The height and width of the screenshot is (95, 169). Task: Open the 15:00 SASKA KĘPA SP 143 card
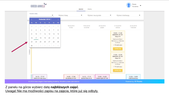point(102,77)
